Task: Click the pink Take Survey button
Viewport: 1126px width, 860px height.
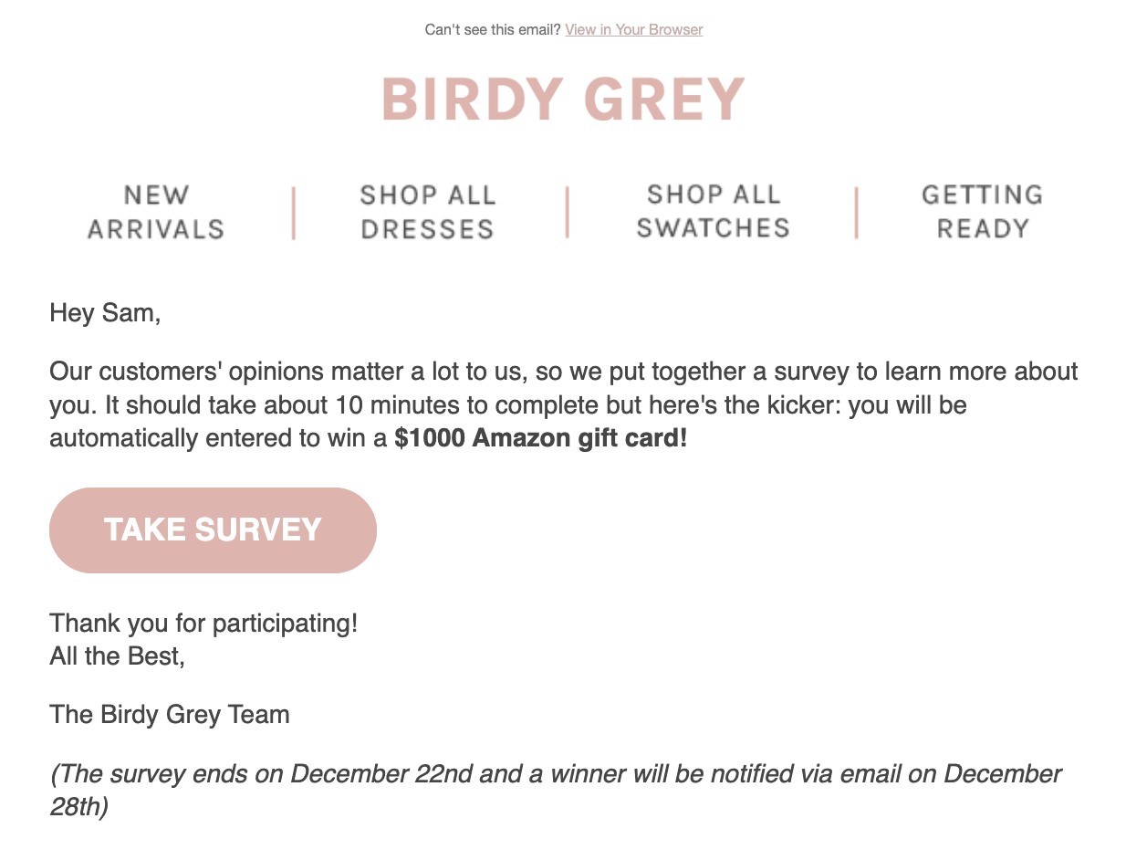Action: point(213,530)
